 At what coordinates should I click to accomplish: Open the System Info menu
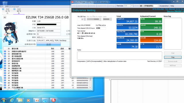pyautogui.click(x=102, y=6)
